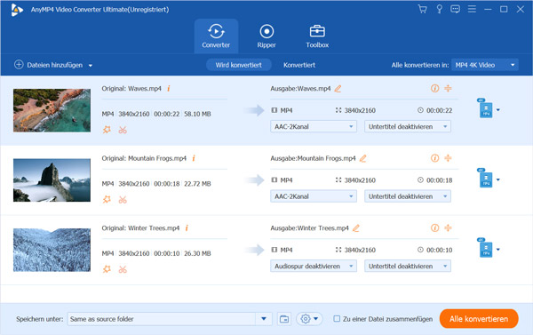Open the hamburger menu icon
533x335 pixels.
coord(472,9)
